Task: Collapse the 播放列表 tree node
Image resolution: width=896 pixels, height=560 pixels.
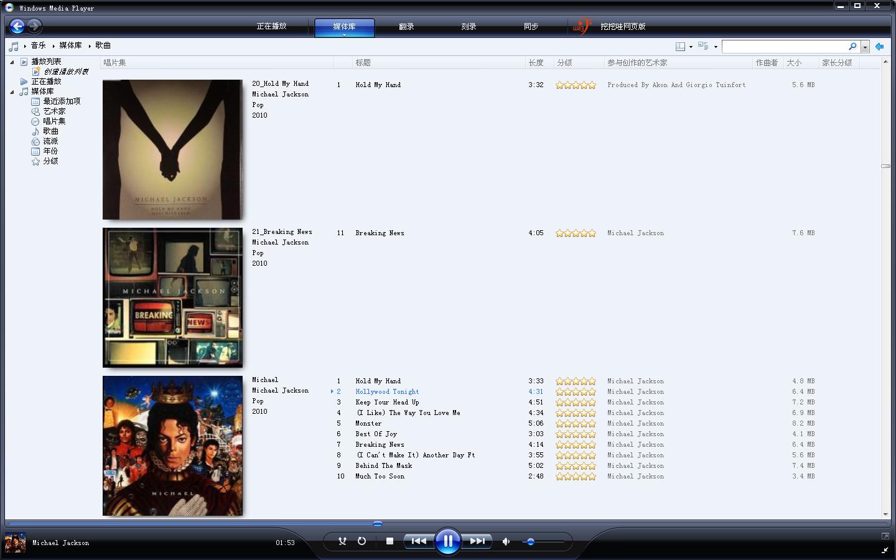Action: click(x=12, y=62)
